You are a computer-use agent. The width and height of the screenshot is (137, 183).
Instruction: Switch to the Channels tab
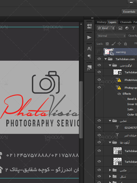pyautogui.click(x=126, y=22)
